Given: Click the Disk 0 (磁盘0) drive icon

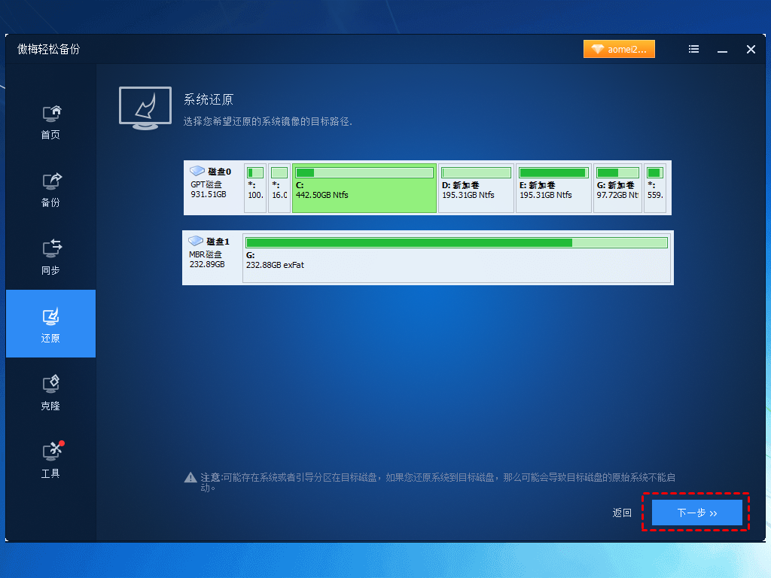Looking at the screenshot, I should [197, 172].
